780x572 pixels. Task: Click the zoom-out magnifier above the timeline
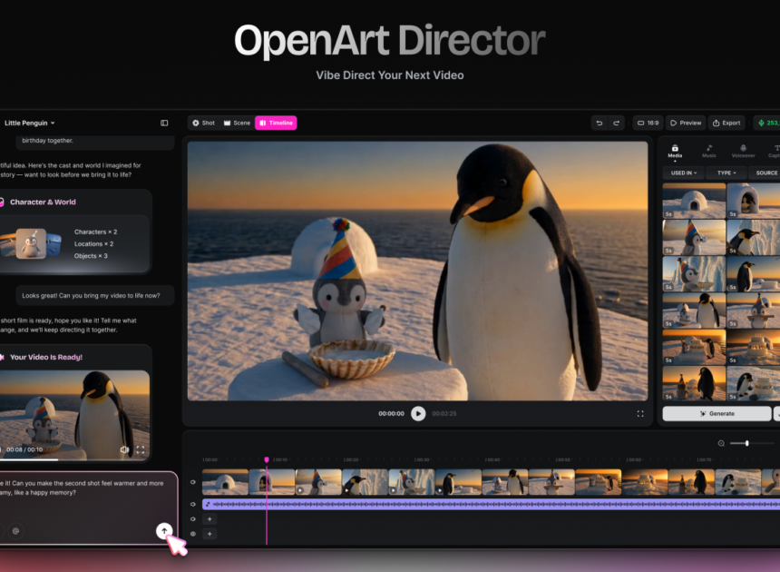[x=721, y=443]
